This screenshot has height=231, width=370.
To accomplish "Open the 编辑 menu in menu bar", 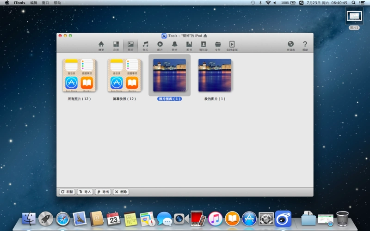I will click(x=34, y=3).
